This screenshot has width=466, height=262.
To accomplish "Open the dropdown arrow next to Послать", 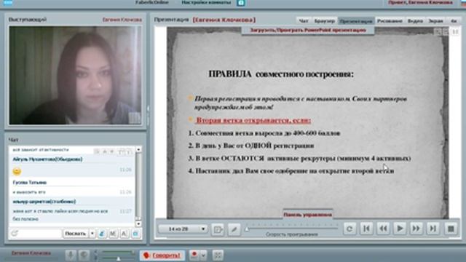I will tap(92, 234).
